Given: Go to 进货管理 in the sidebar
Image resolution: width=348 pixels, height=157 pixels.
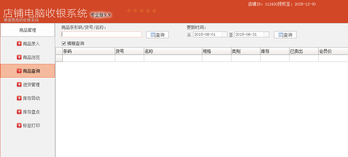Looking at the screenshot, I should [x=28, y=85].
